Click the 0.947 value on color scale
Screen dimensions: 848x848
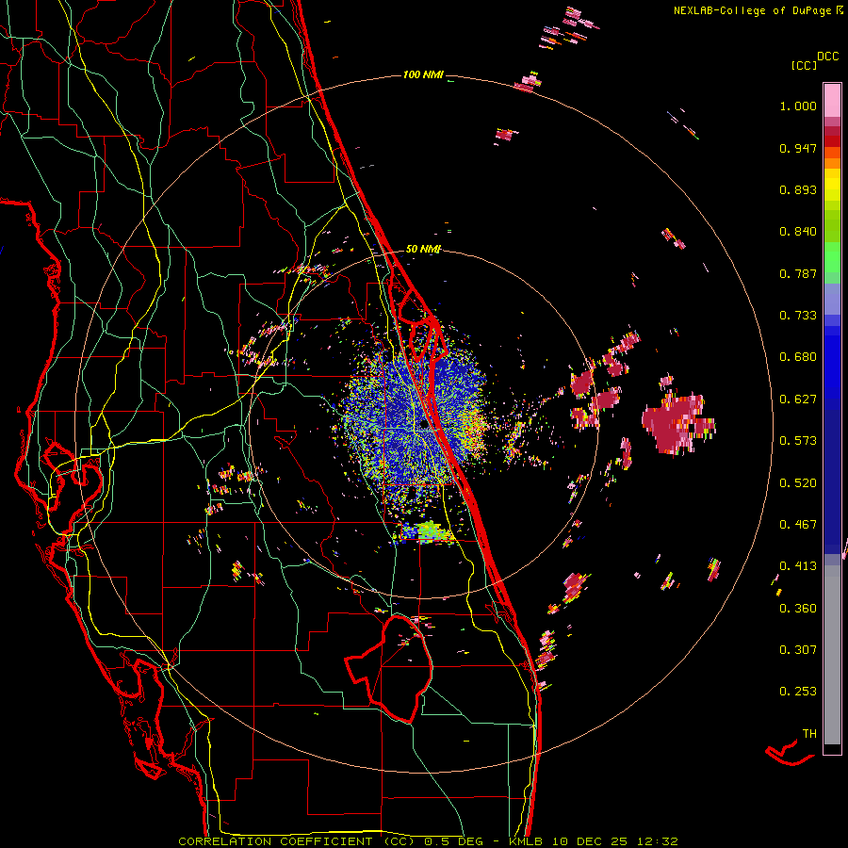(x=798, y=148)
